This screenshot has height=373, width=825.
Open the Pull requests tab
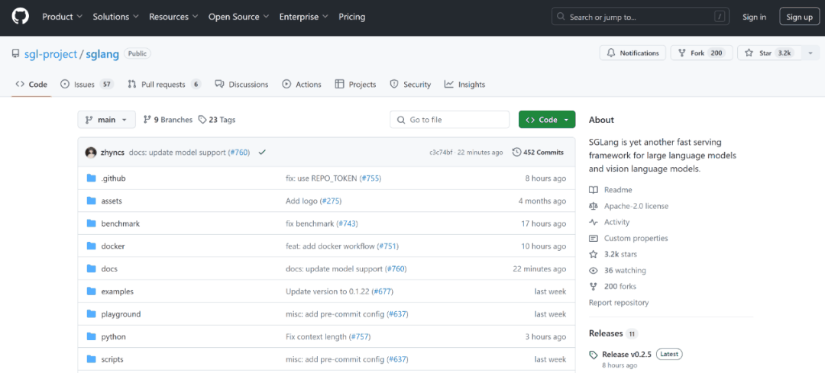coord(163,85)
